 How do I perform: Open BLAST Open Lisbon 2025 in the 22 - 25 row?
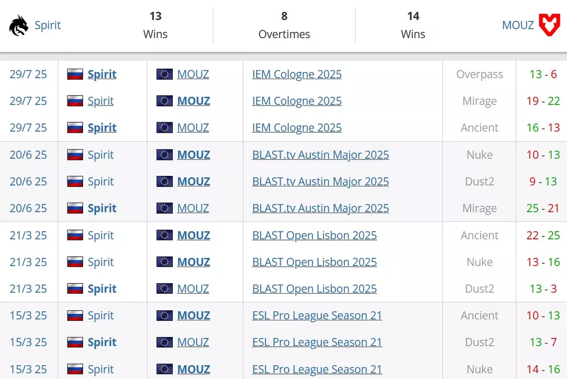click(315, 235)
